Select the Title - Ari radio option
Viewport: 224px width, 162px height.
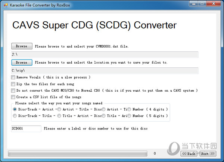[103, 116]
